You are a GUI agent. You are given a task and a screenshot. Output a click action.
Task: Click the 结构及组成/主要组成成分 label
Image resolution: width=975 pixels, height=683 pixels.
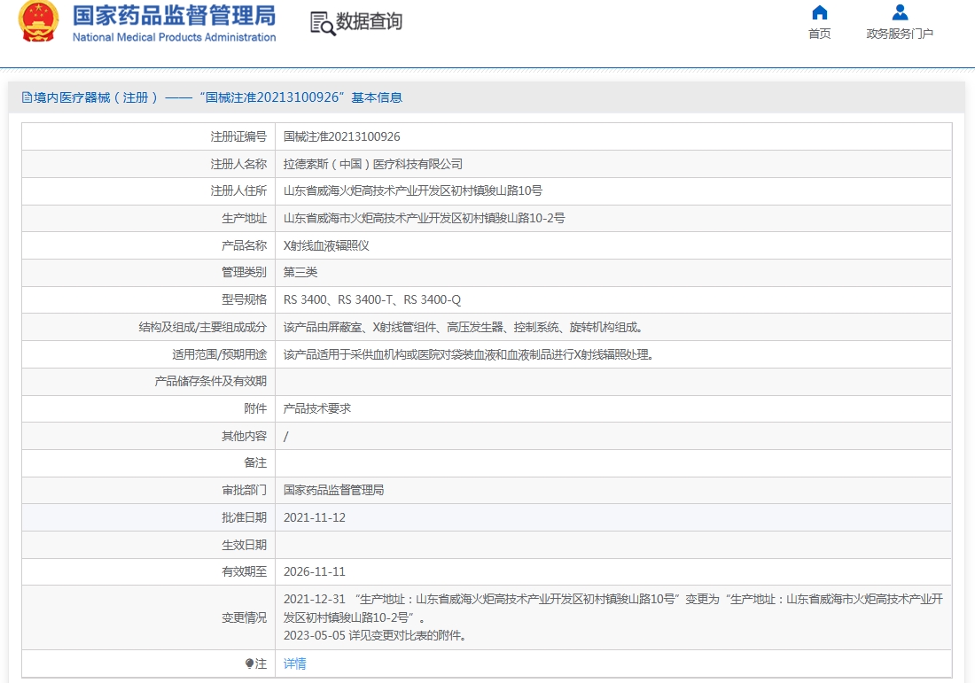[x=203, y=327]
